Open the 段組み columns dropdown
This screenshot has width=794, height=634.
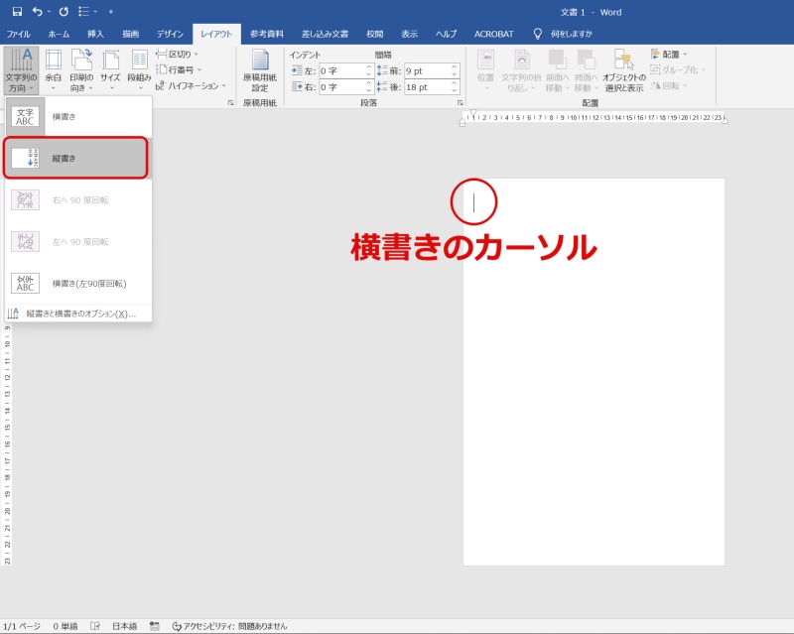point(139,70)
